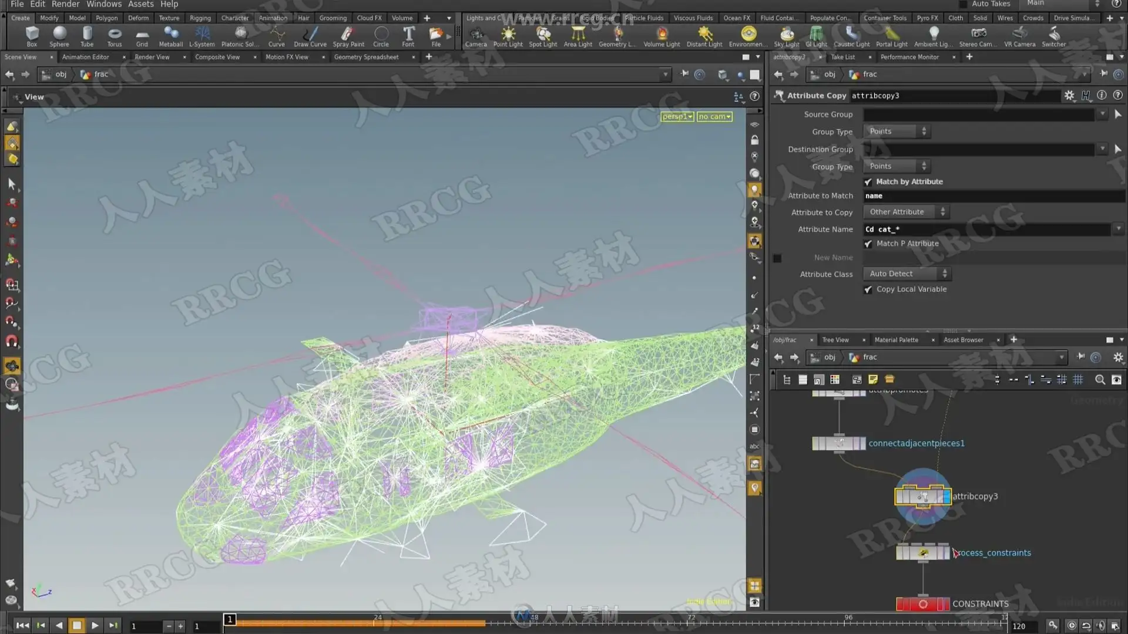Image resolution: width=1128 pixels, height=634 pixels.
Task: Switch to the Geometry Spreadsheet tab
Action: point(366,57)
